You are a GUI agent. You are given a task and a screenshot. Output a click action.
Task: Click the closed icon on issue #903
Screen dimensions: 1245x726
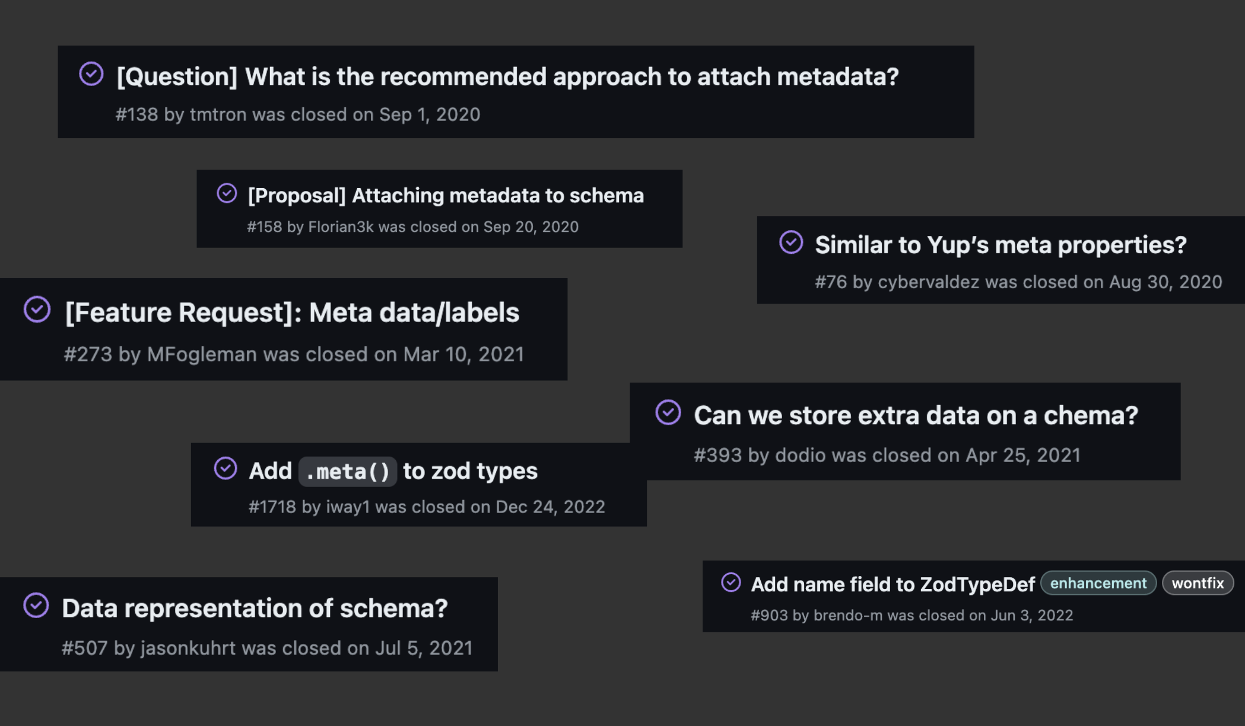pos(731,583)
